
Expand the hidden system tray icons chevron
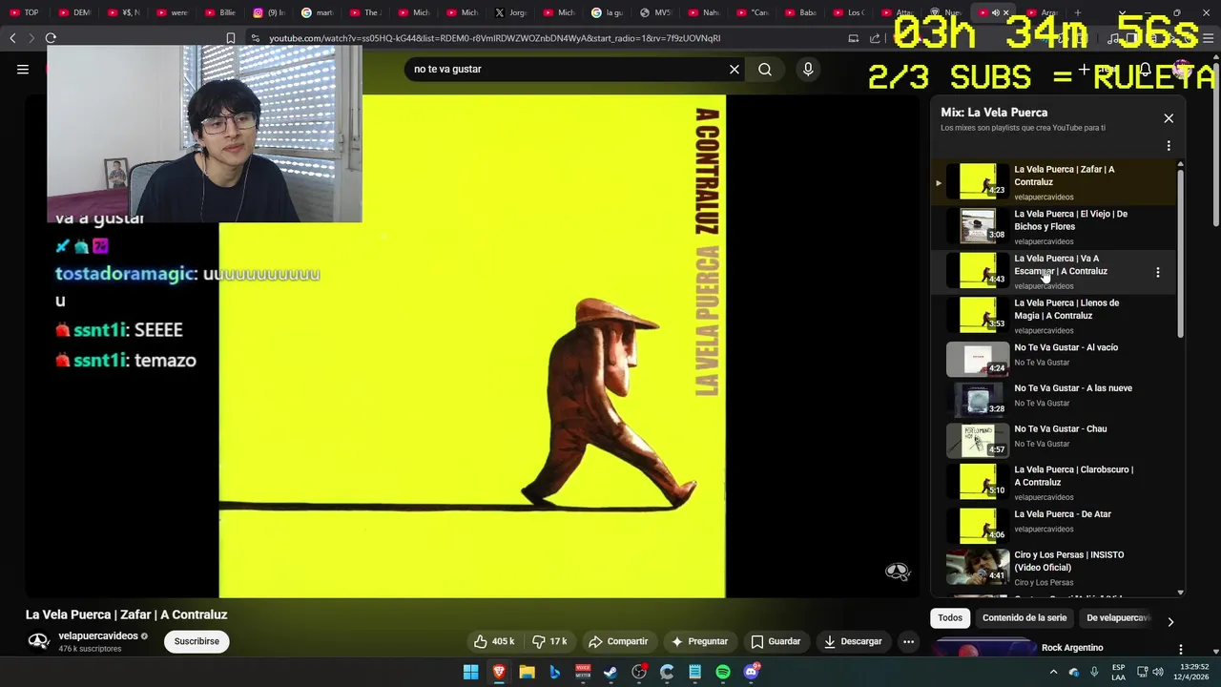pyautogui.click(x=1053, y=673)
